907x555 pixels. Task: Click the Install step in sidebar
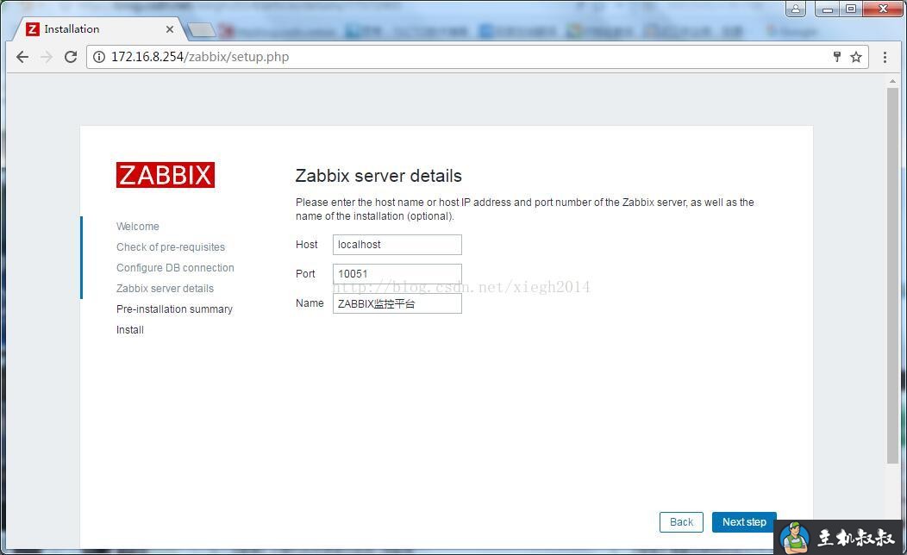[129, 329]
